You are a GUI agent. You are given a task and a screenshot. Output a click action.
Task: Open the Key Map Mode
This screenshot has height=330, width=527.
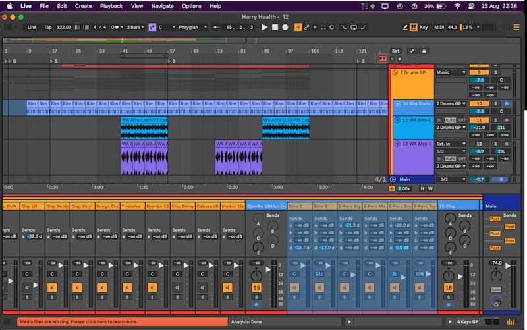click(424, 27)
